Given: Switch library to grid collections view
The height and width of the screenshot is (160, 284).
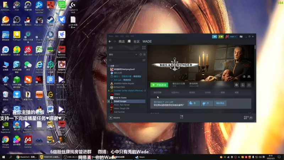Looking at the screenshot, I should [x=144, y=48].
